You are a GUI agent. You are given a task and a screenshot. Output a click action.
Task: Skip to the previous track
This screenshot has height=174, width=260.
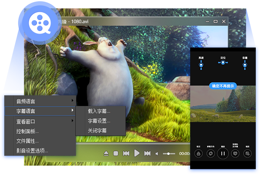click(x=126, y=153)
